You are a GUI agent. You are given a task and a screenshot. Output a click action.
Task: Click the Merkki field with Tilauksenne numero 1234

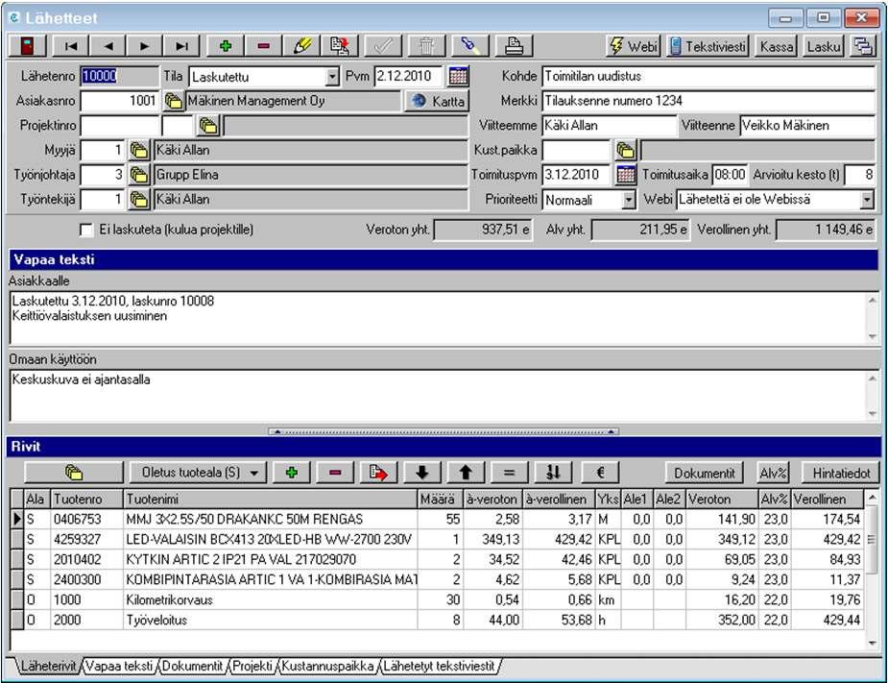(708, 101)
